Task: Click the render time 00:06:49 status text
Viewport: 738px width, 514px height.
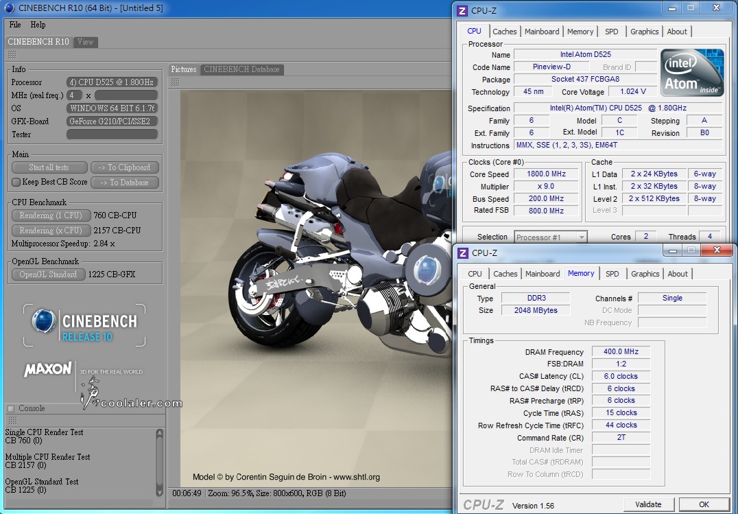Action: (187, 493)
